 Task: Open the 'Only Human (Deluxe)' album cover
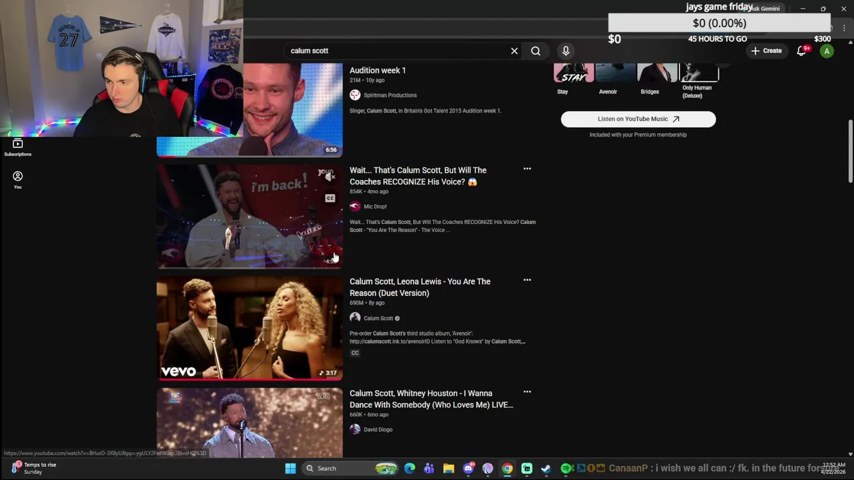click(699, 73)
